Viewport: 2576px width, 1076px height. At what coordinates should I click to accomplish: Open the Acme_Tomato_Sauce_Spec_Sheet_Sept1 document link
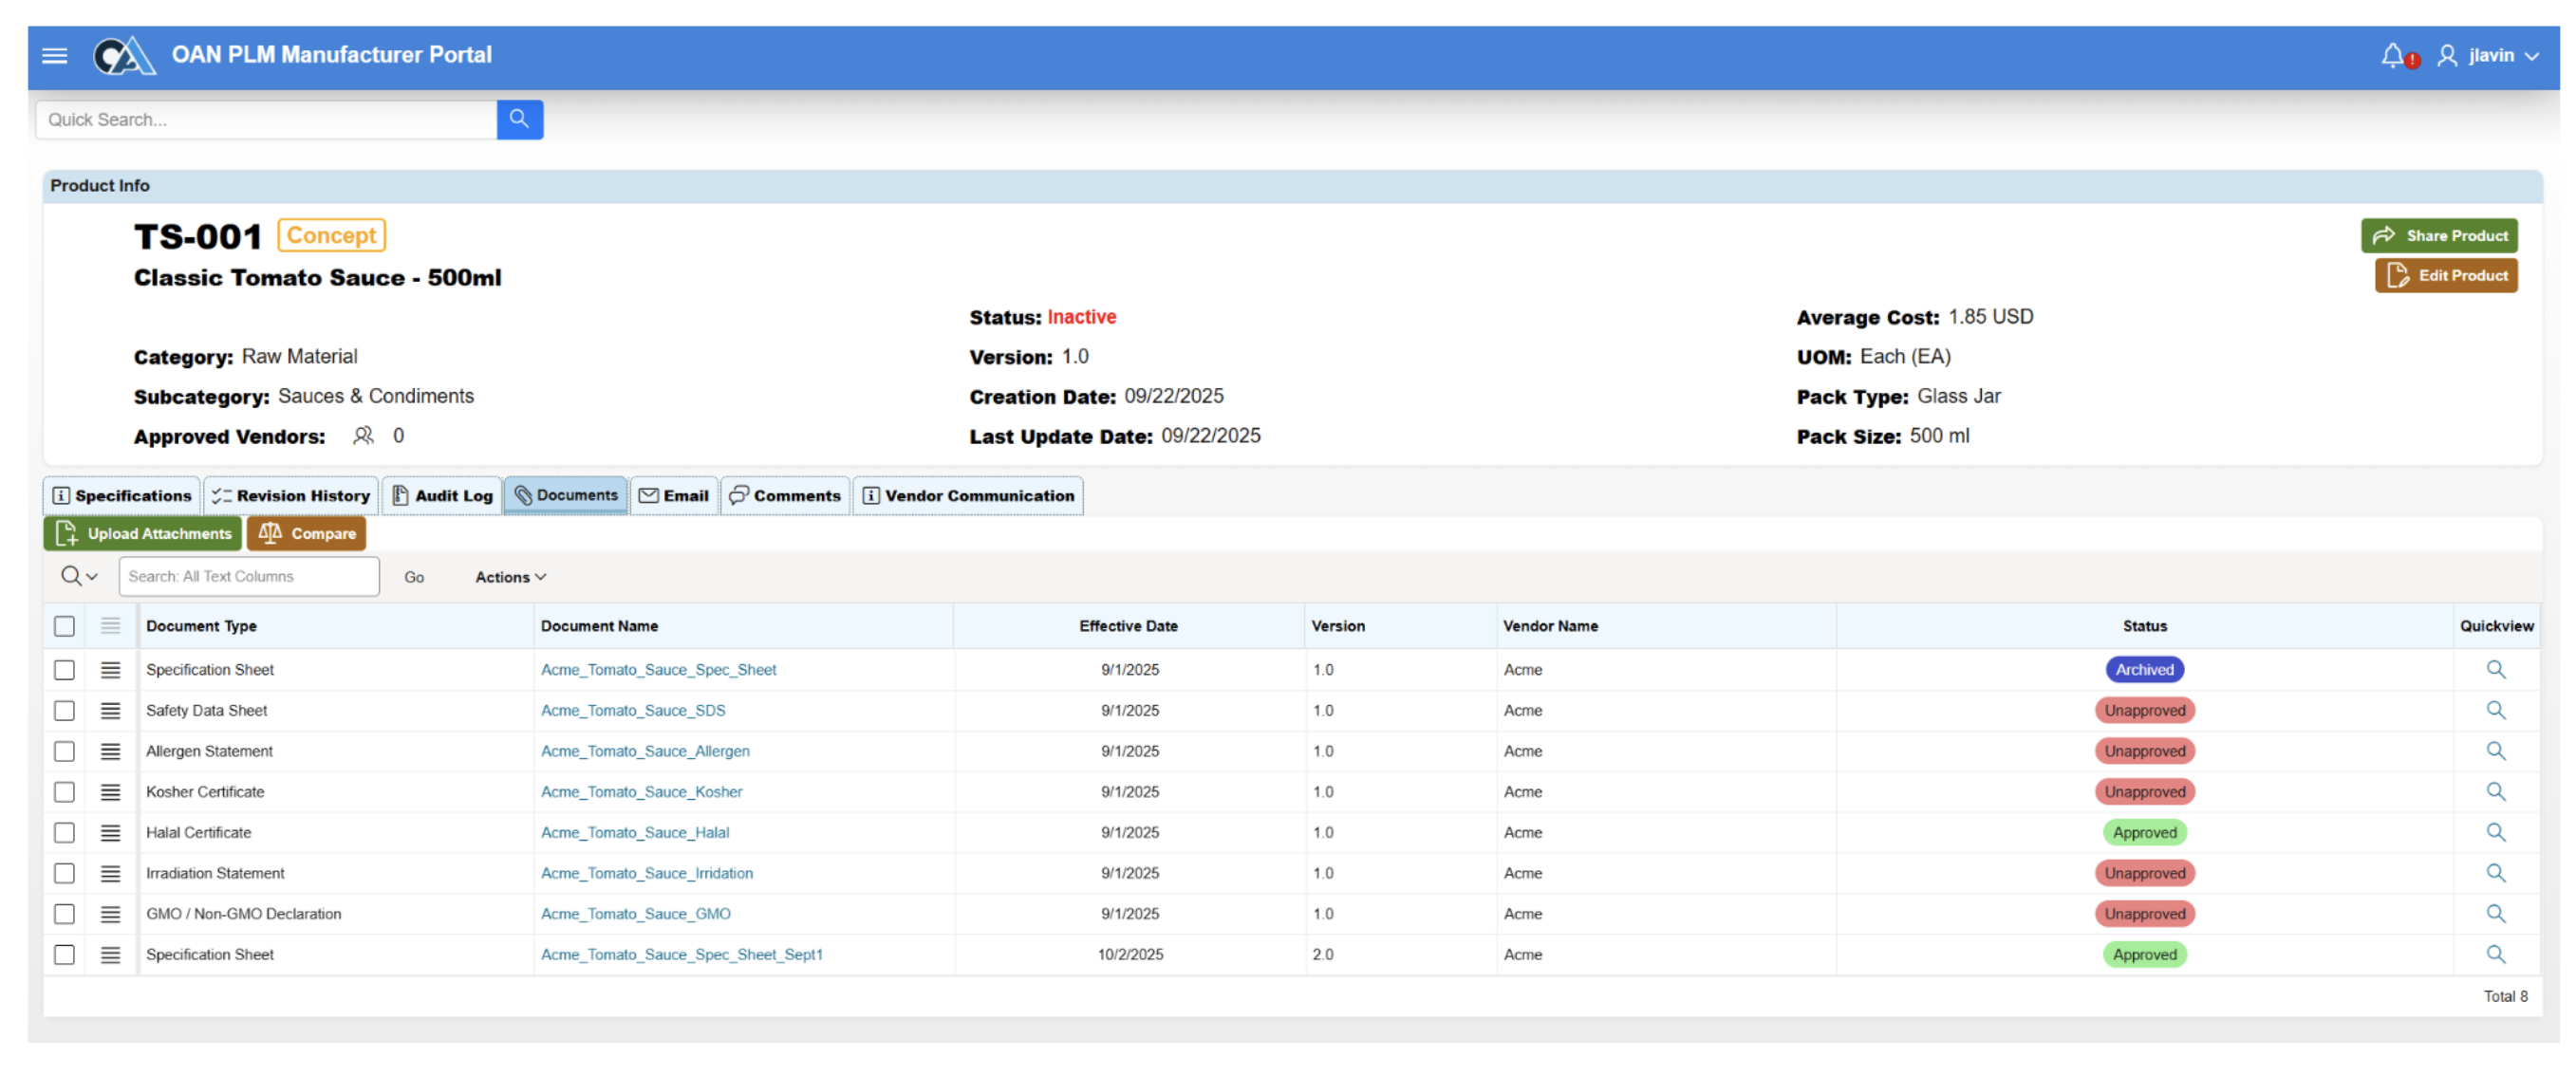(x=681, y=955)
